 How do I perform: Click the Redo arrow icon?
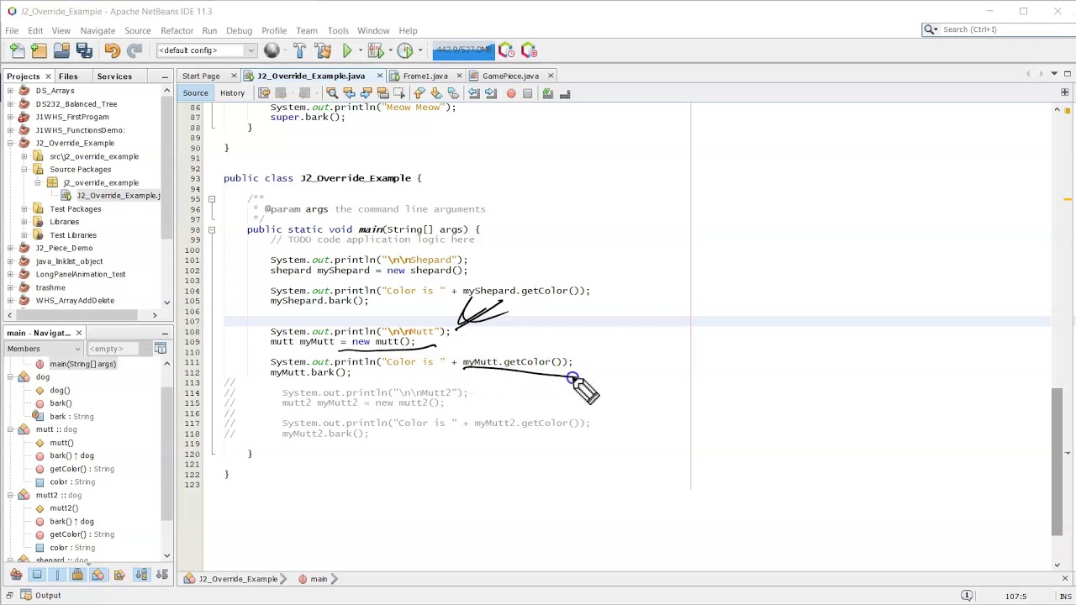(x=134, y=51)
